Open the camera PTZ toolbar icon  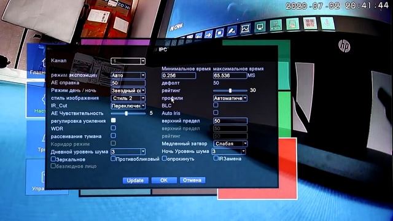click(232, 31)
